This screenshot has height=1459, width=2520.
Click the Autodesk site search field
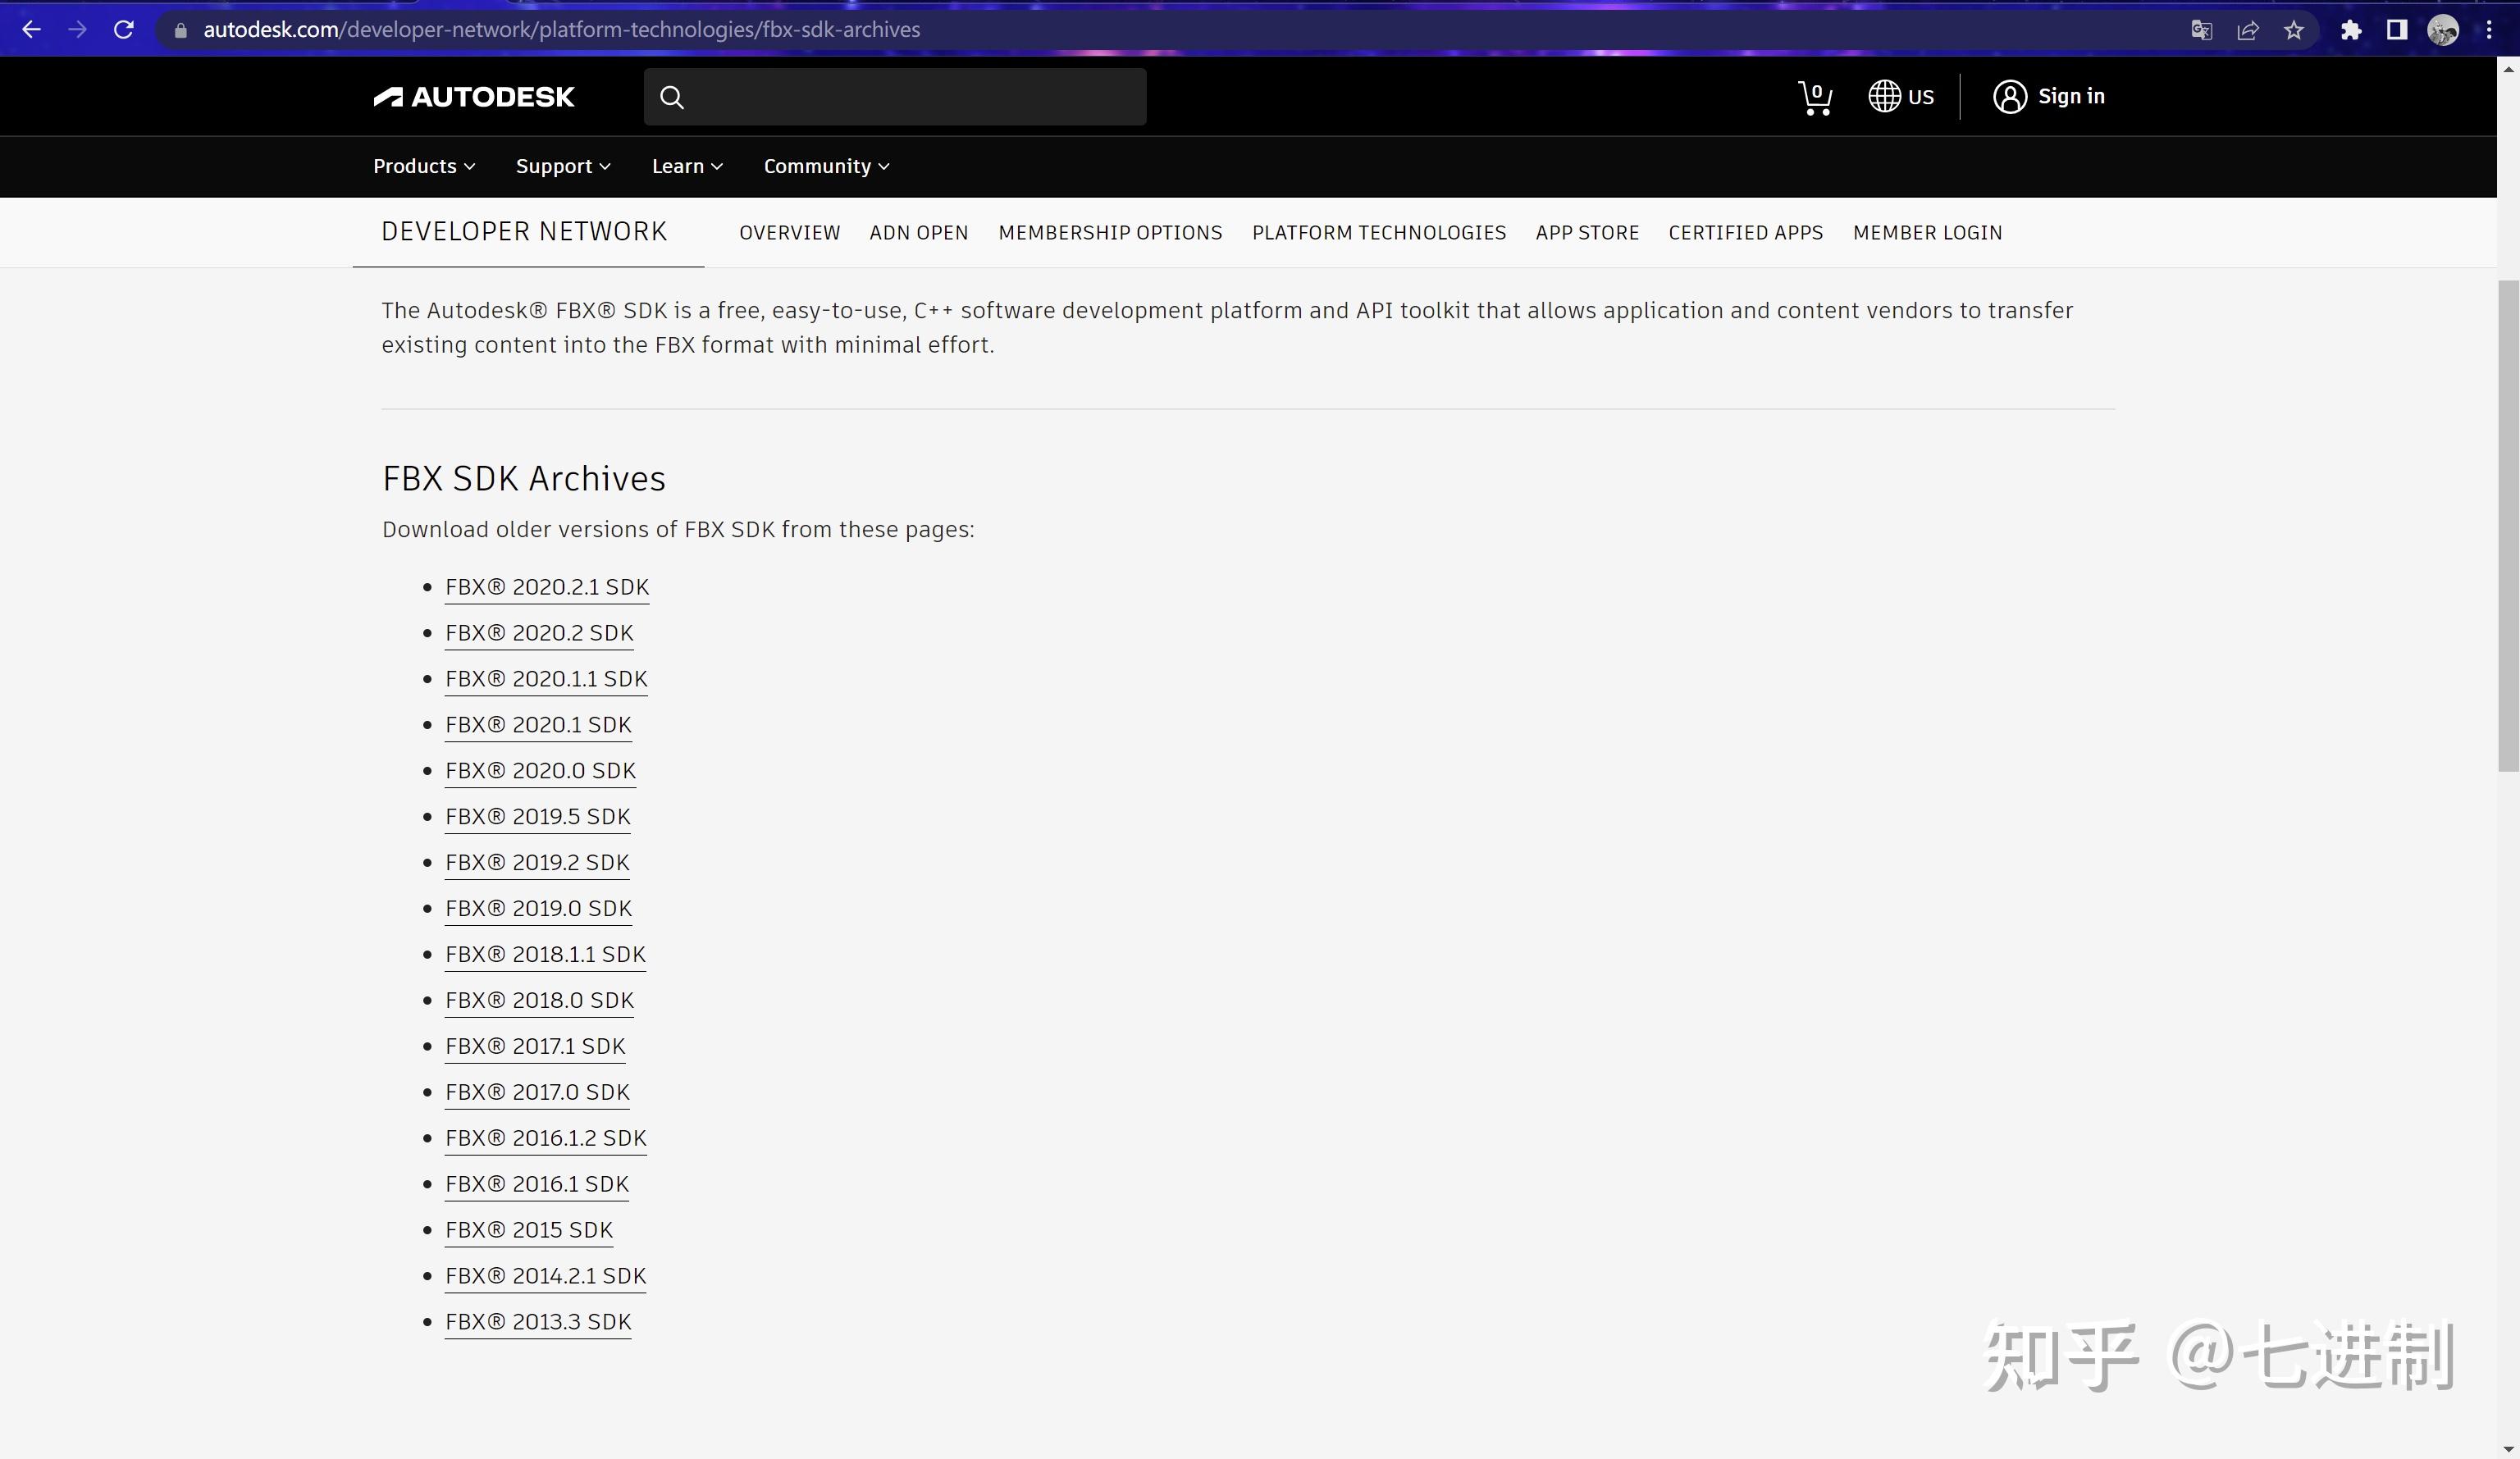pos(910,97)
